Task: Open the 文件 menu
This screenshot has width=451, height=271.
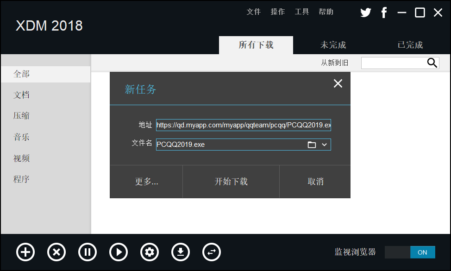Action: coord(254,12)
